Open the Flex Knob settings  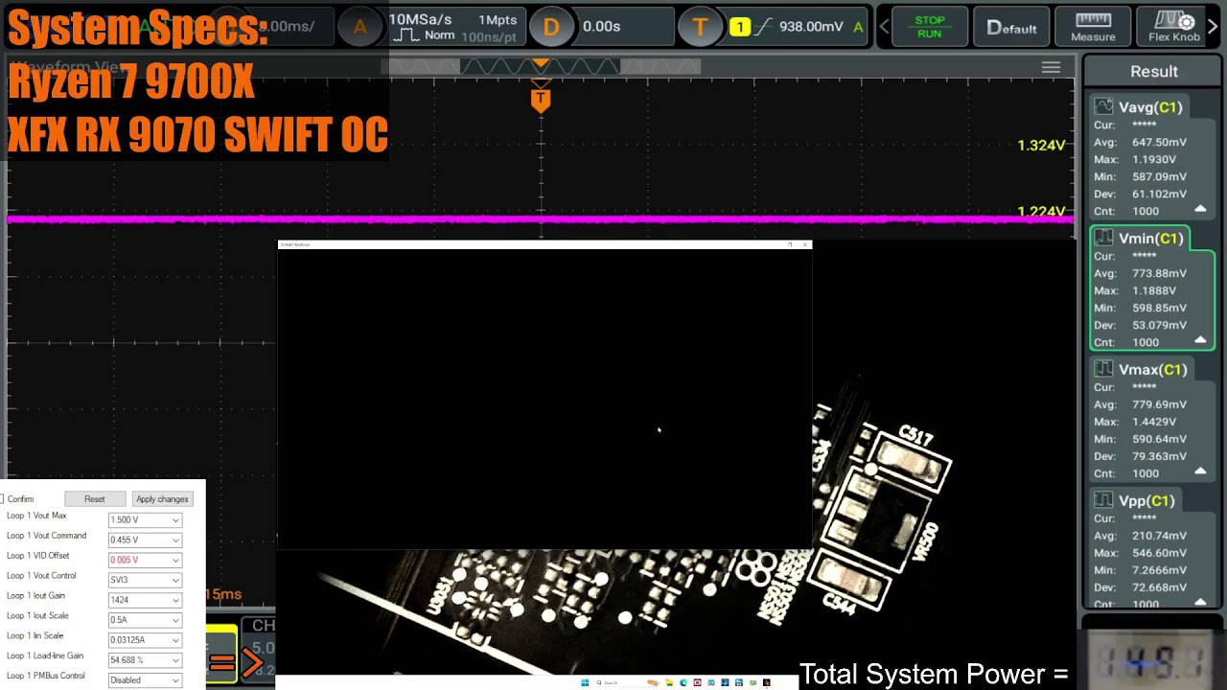click(x=1174, y=27)
